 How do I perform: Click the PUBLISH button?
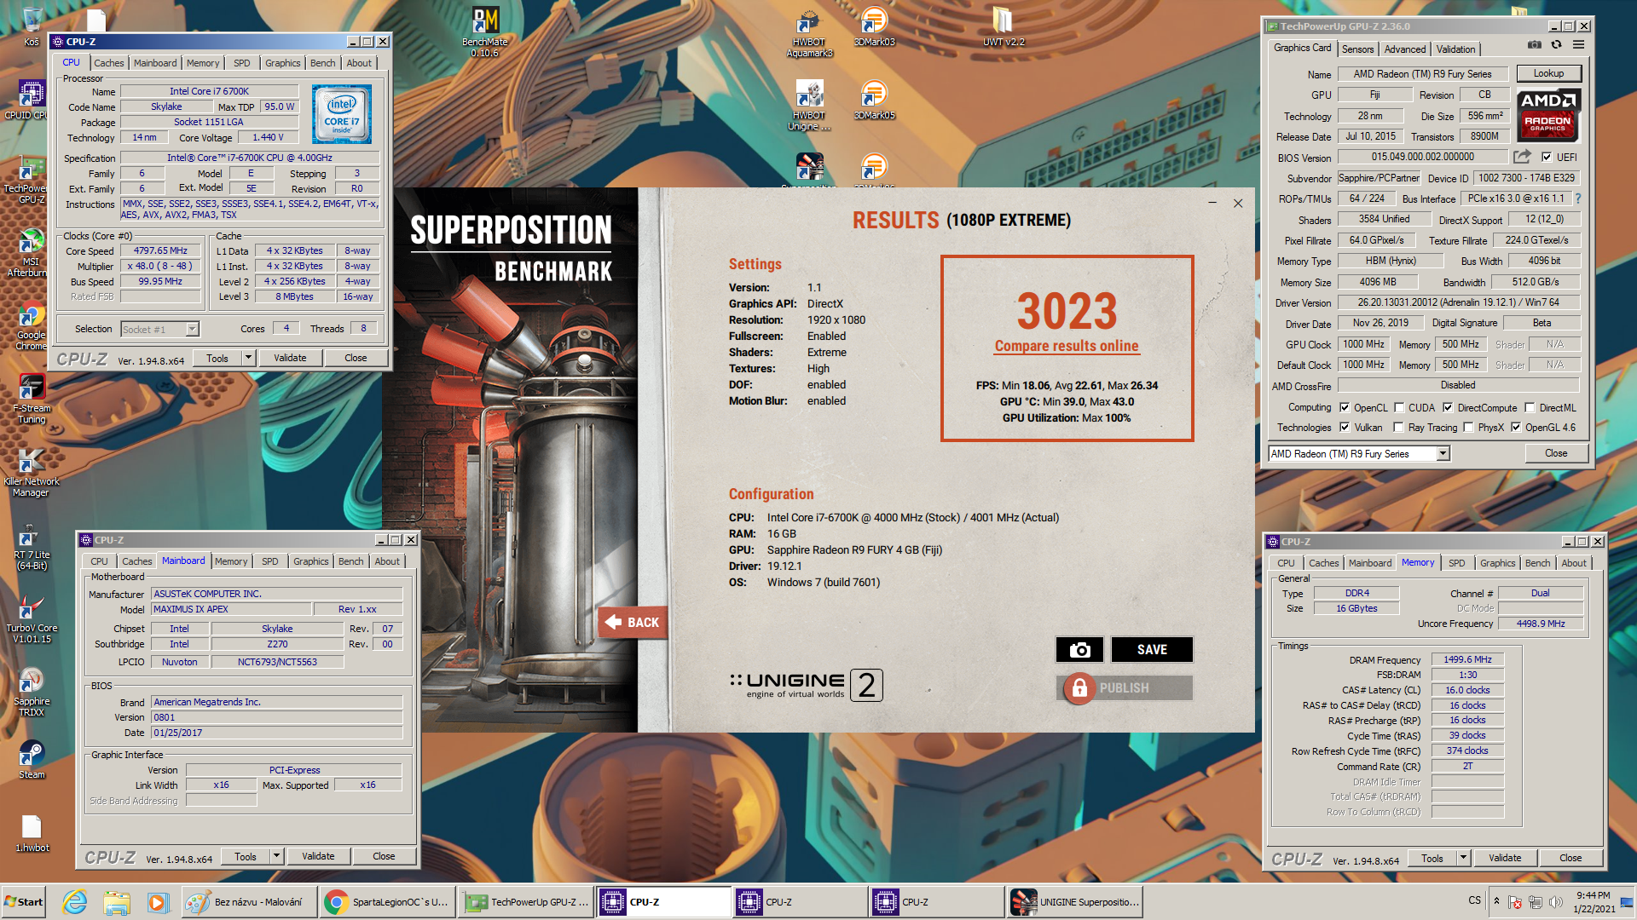tap(1125, 688)
